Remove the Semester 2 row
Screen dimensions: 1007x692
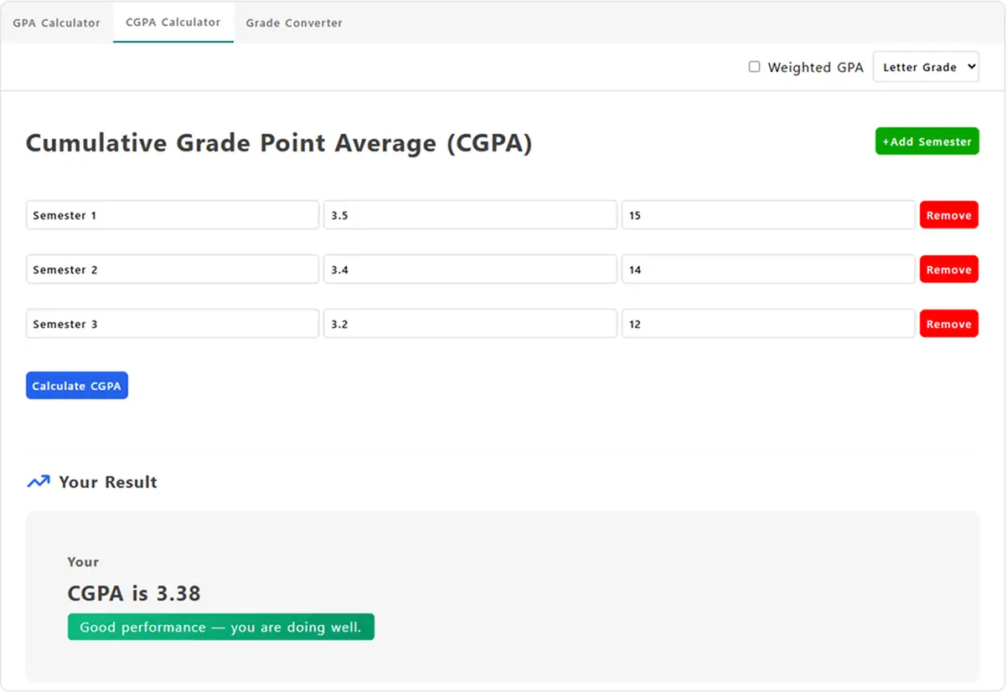pos(948,269)
